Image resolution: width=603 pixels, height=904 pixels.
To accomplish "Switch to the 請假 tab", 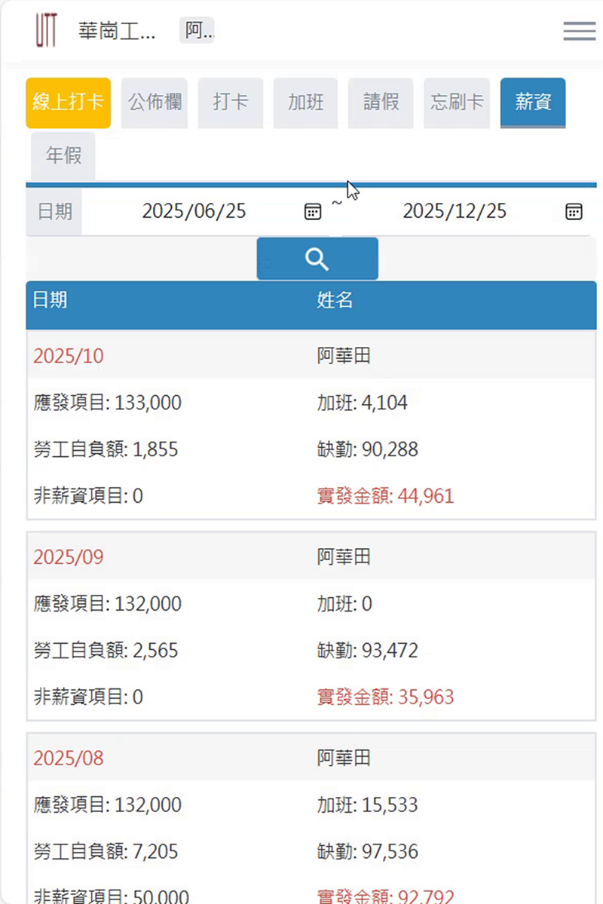I will 381,103.
